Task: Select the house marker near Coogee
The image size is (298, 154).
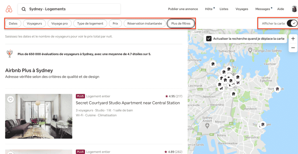Action: (x=263, y=125)
